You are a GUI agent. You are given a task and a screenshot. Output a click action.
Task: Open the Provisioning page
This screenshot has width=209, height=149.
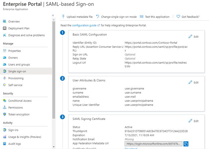click(16, 78)
